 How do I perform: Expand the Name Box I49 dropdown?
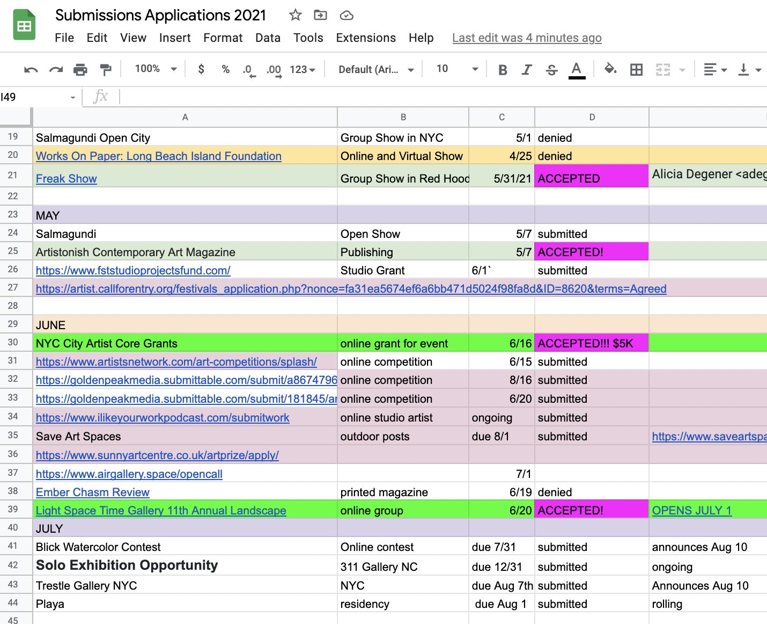[x=73, y=97]
